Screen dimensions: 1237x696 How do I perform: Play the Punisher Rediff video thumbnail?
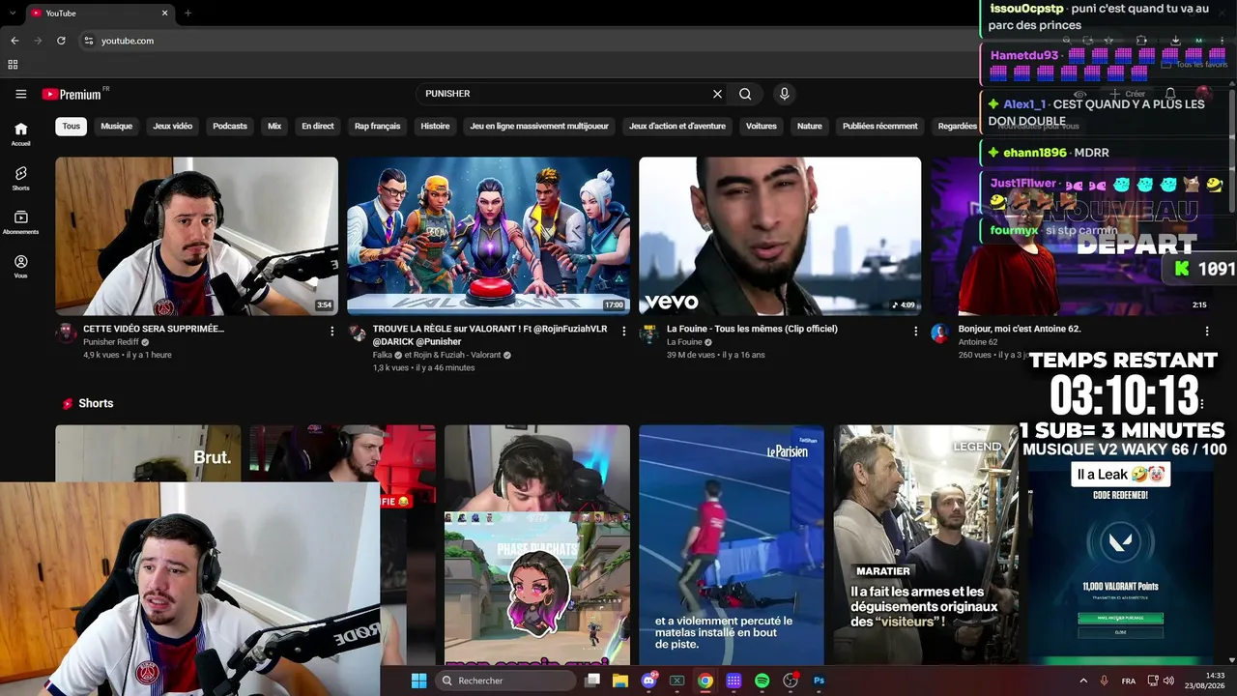197,236
